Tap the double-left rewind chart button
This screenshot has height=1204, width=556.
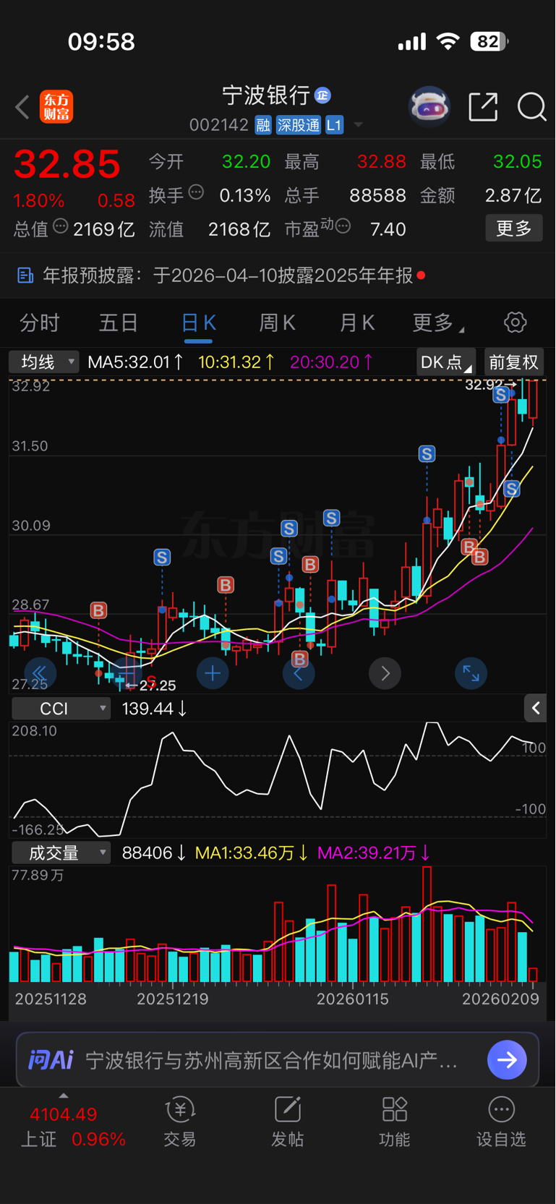[x=40, y=674]
